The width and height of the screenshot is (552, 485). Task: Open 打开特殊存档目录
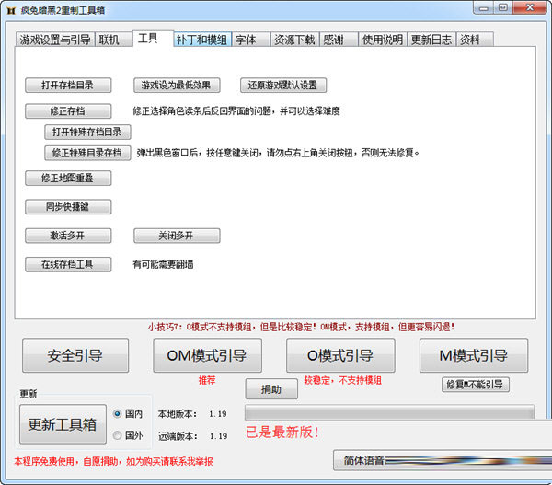coord(87,133)
